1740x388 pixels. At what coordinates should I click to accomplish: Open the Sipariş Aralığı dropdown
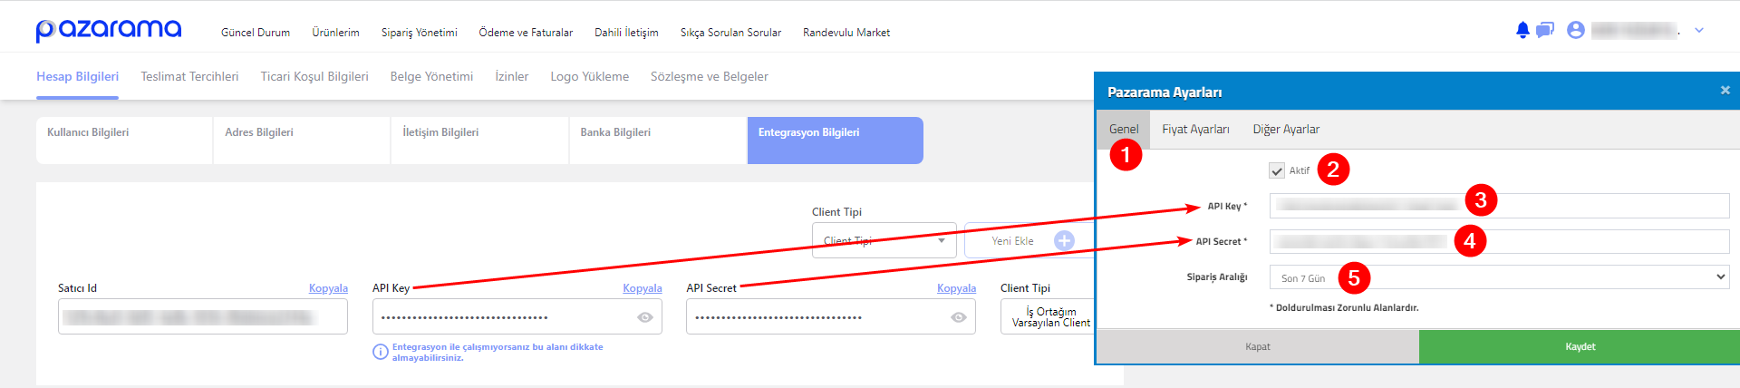tap(1499, 277)
